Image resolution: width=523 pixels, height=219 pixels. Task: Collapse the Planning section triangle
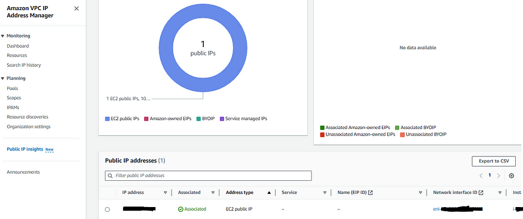2,79
